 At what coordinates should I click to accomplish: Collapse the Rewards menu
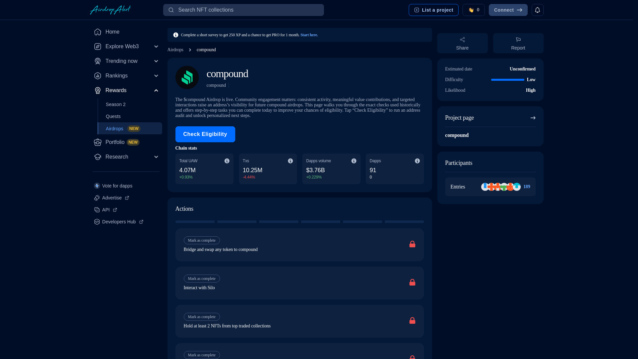[x=156, y=90]
